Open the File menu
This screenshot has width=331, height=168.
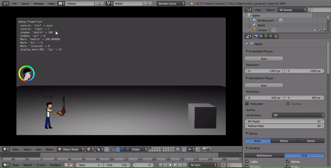pos(14,3)
